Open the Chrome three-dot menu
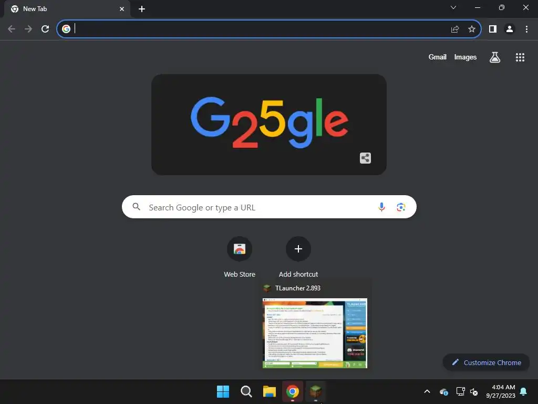The image size is (538, 404). point(526,29)
